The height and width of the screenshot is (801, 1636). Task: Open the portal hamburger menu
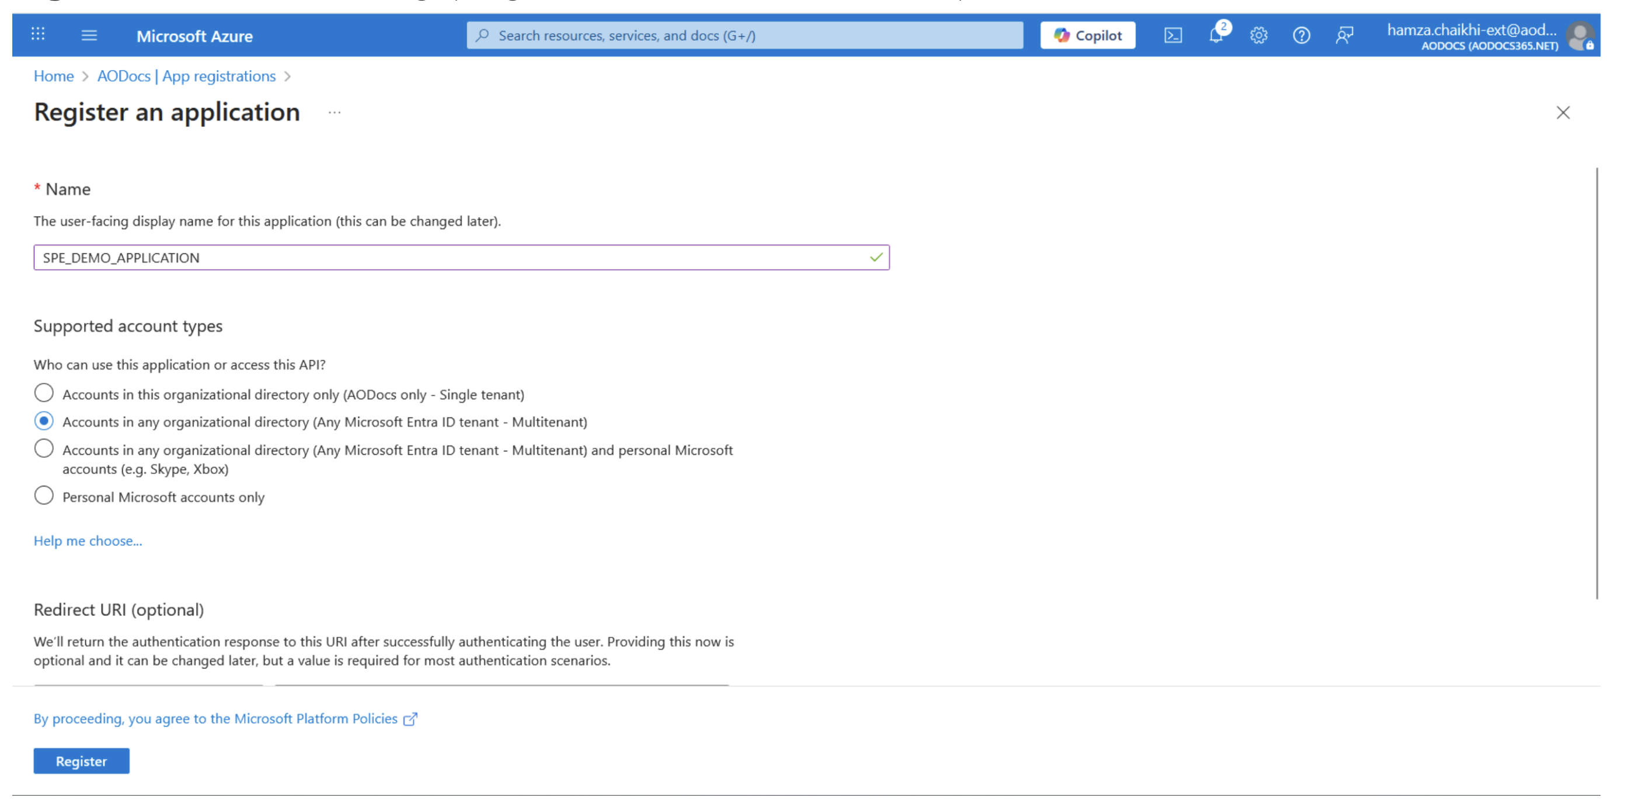tap(89, 35)
